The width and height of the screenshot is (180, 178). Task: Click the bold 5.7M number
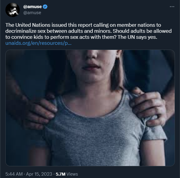[x=60, y=174]
